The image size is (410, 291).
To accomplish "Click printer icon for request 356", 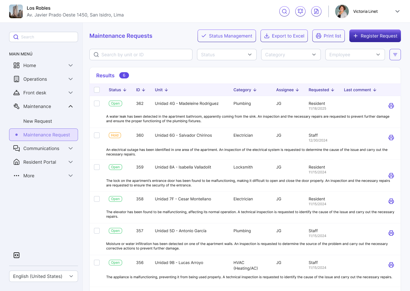I will (391, 265).
